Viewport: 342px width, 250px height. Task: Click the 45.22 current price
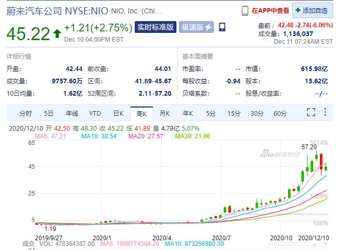click(28, 34)
